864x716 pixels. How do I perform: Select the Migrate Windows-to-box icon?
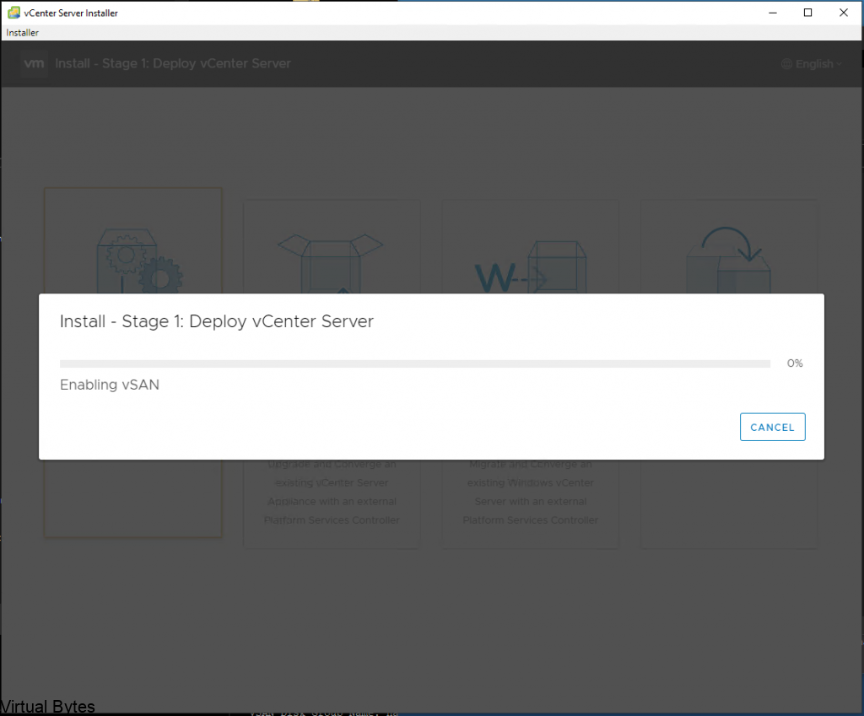530,266
